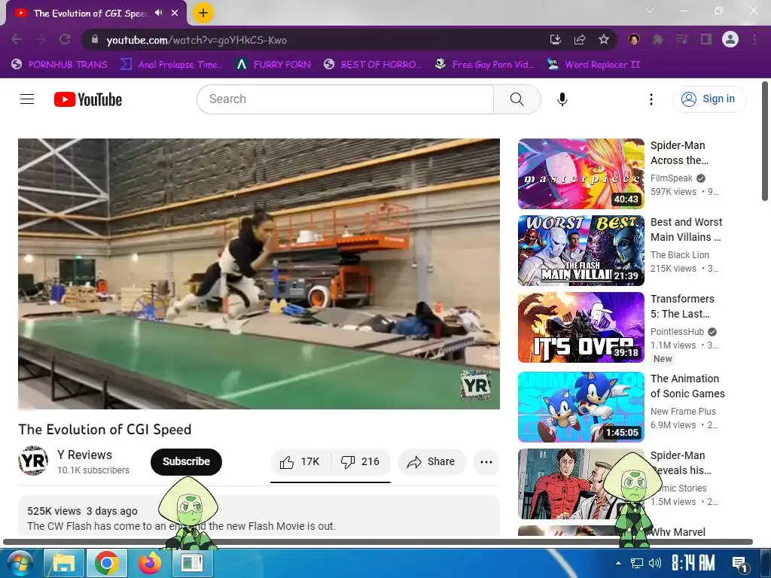Open Windows Start menu
Image resolution: width=771 pixels, height=578 pixels.
pyautogui.click(x=20, y=563)
